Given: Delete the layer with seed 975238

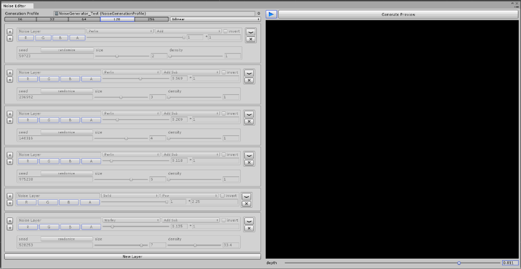Looking at the screenshot, I should coord(249,162).
